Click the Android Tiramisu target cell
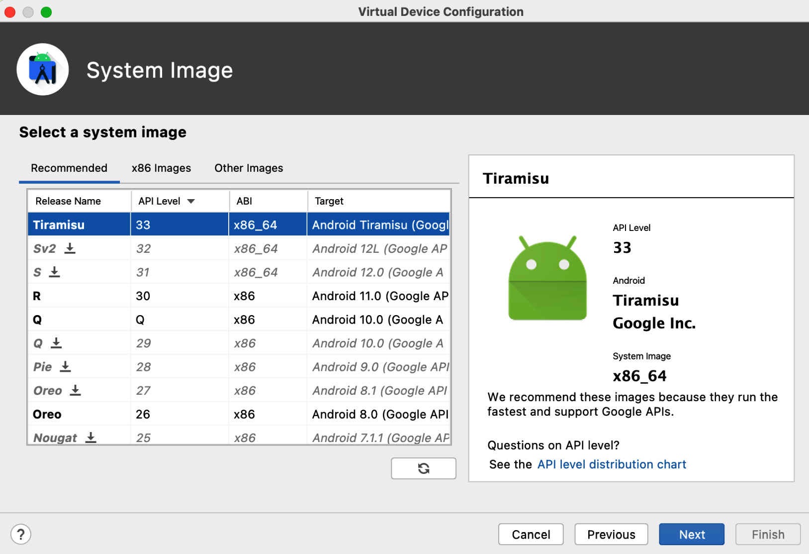 click(x=379, y=224)
